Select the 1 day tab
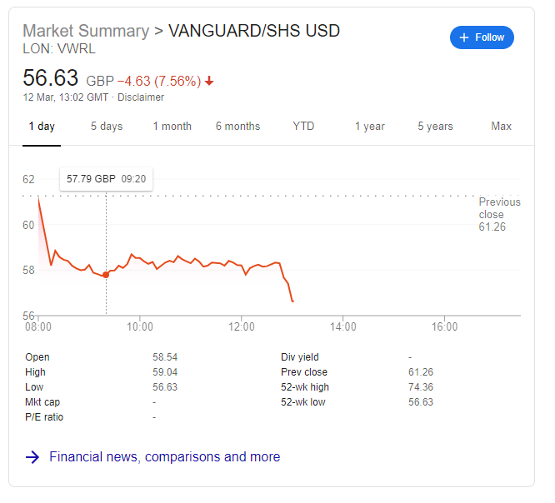555x503 pixels. tap(42, 127)
